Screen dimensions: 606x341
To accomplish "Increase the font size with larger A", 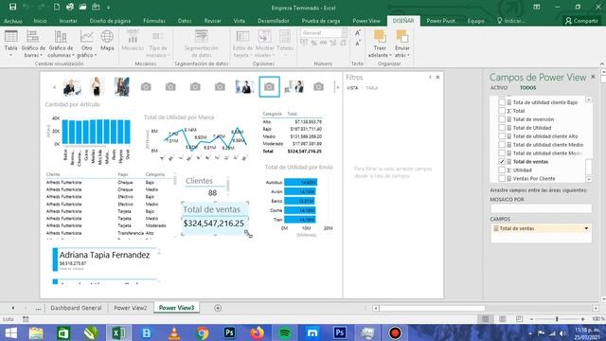I will tap(358, 33).
